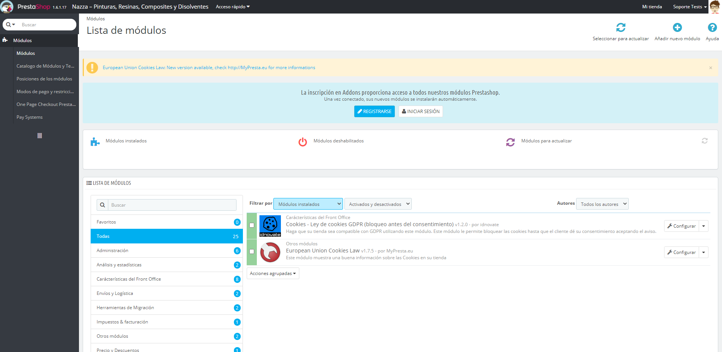This screenshot has width=722, height=352.
Task: Click the Módulos para actualizar sync icon
Action: pos(510,142)
